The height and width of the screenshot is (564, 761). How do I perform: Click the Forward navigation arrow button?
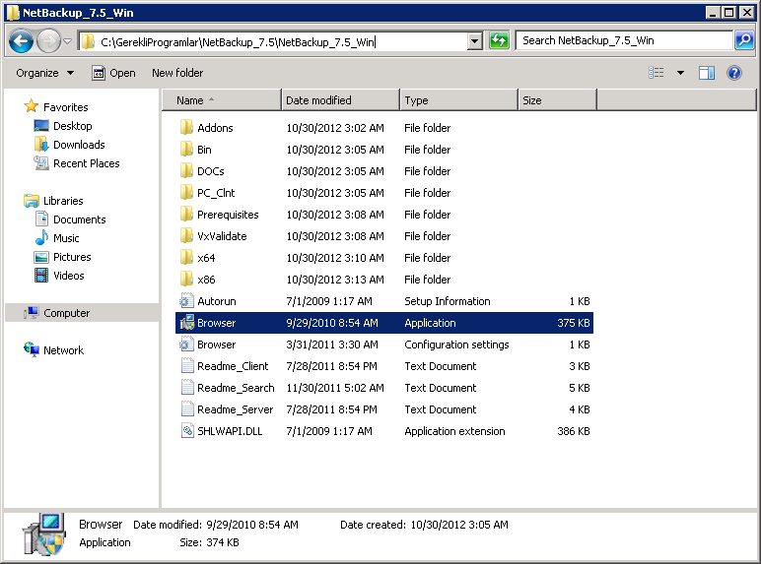[x=48, y=41]
